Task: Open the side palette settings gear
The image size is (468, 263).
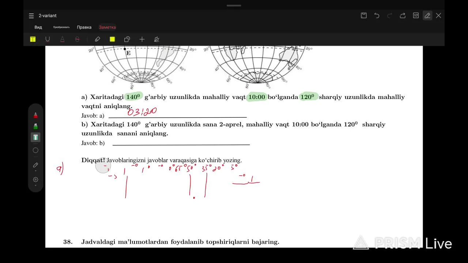Action: coord(35,179)
